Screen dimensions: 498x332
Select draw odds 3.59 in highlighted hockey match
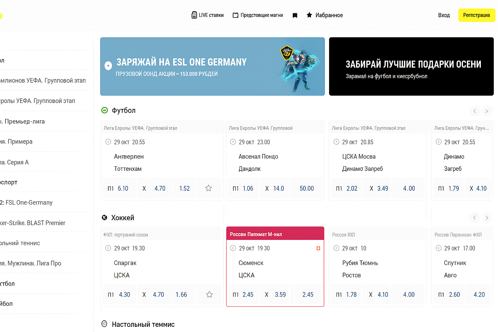pos(276,294)
